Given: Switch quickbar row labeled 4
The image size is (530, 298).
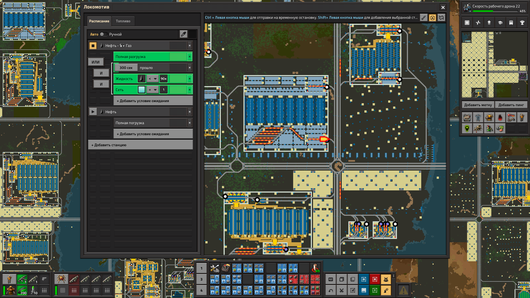Looking at the screenshot, I should point(202,290).
